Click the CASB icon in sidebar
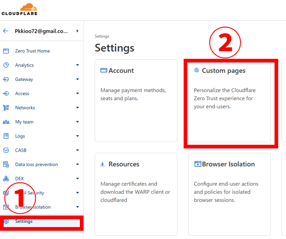This screenshot has width=286, height=239. [x=6, y=150]
